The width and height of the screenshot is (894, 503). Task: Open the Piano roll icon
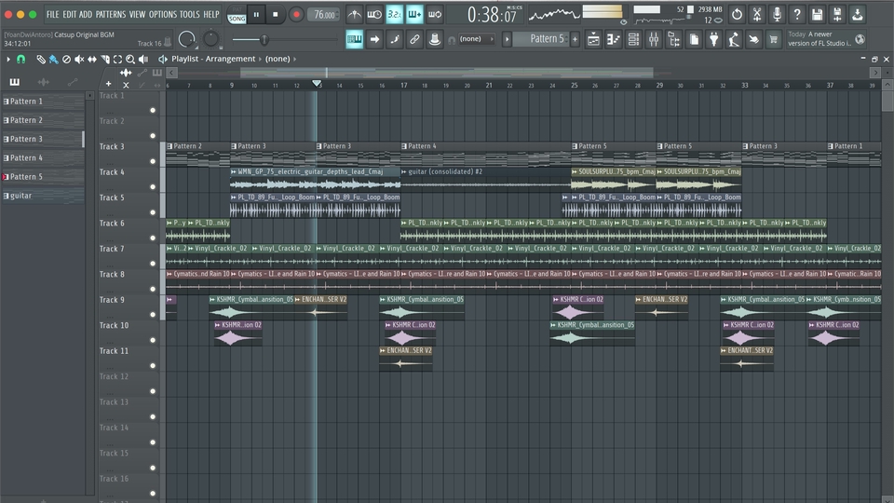(614, 39)
